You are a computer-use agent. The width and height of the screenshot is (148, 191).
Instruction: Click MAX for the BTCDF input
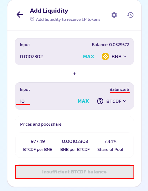tap(83, 101)
